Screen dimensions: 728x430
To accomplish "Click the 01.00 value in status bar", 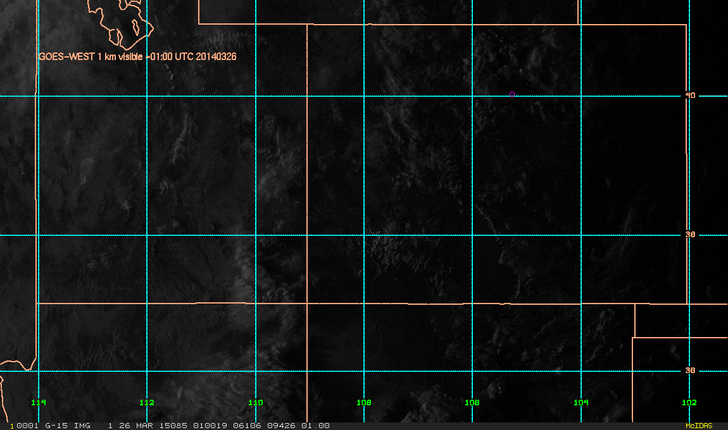I will coord(316,426).
